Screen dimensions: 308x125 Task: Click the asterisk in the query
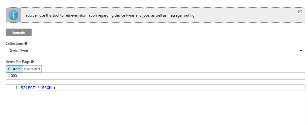click(39, 88)
